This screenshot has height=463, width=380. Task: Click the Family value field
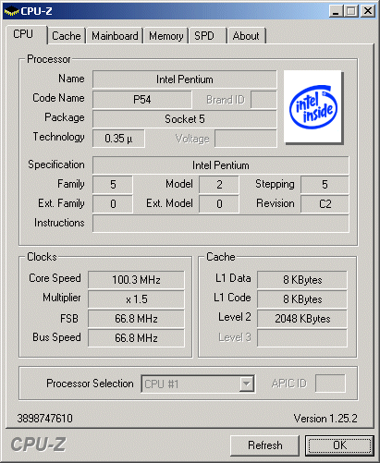tap(113, 185)
